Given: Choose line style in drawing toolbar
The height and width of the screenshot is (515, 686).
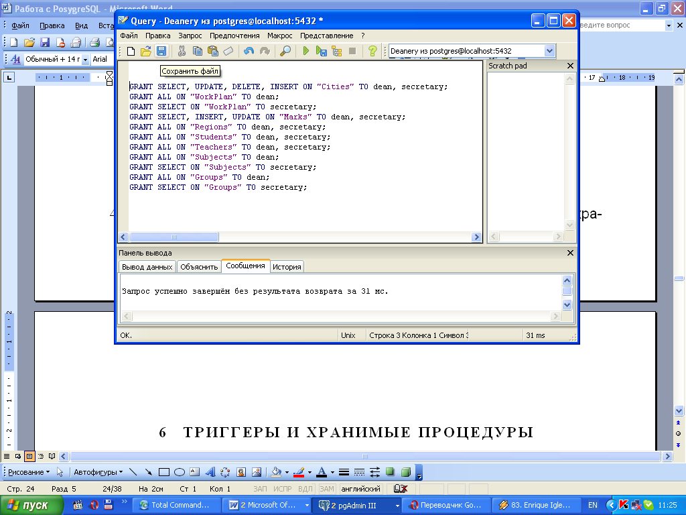Looking at the screenshot, I should point(344,472).
